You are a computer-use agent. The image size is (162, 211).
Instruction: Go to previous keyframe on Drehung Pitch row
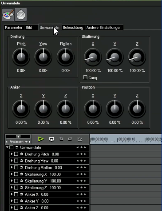pyautogui.click(x=77, y=154)
